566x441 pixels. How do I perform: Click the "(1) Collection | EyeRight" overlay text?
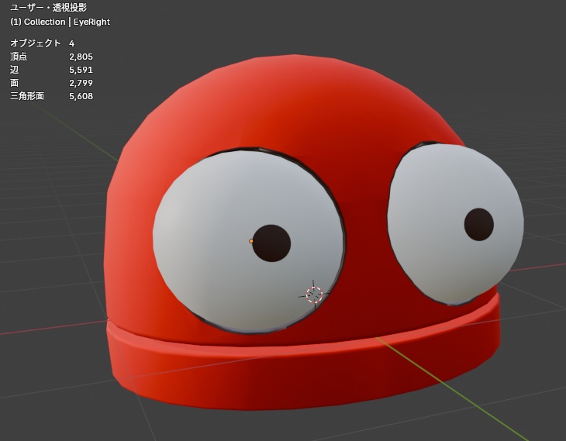coord(60,22)
